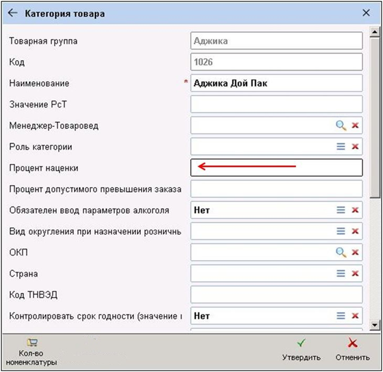The image size is (383, 372).
Task: Expand Роль категории list
Action: click(341, 147)
